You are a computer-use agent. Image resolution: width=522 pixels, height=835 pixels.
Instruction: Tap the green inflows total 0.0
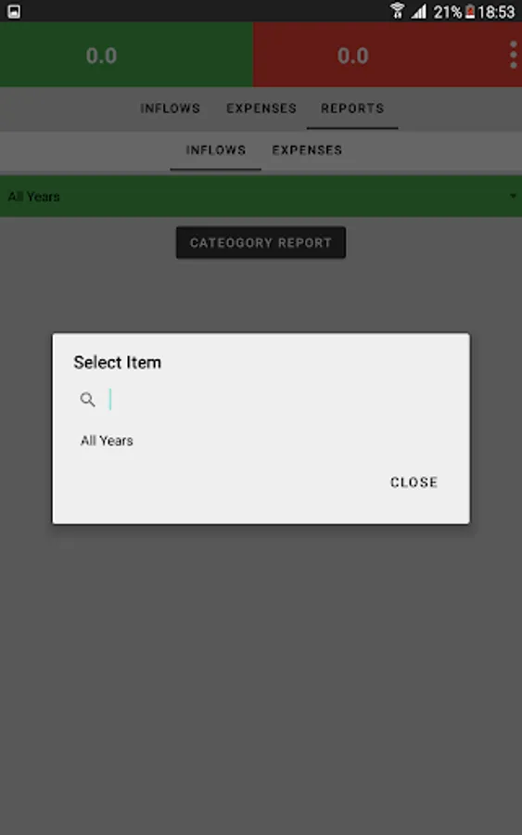coord(101,56)
